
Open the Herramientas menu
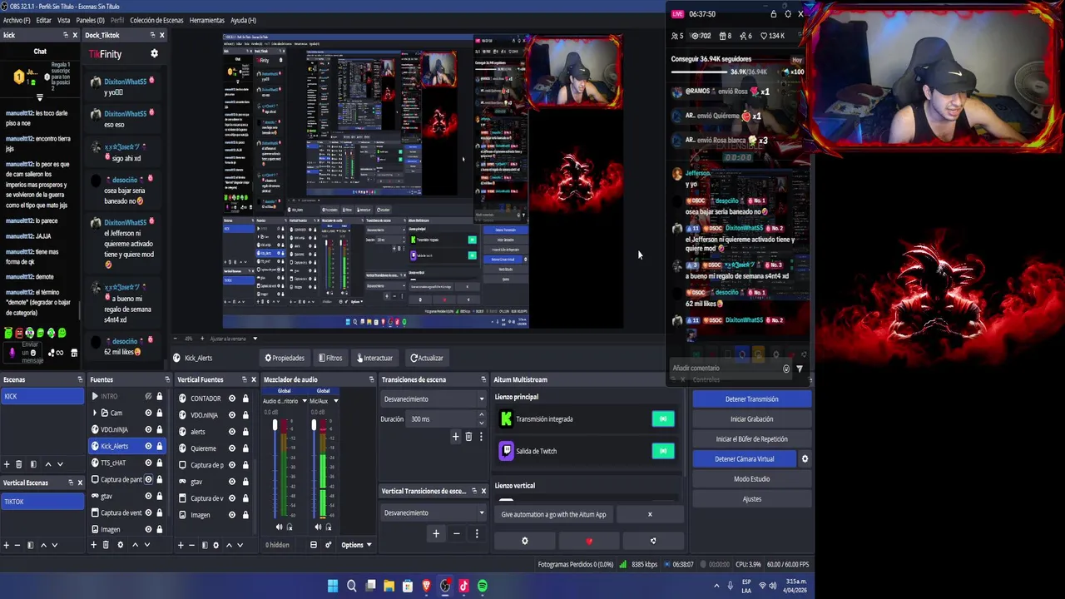pyautogui.click(x=206, y=20)
